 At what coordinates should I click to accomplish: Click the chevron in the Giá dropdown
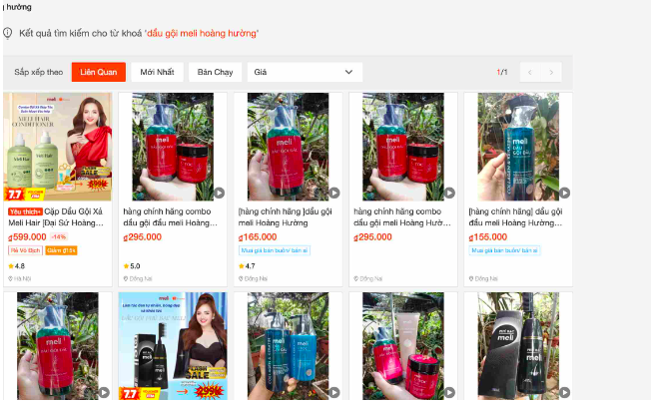coord(348,73)
